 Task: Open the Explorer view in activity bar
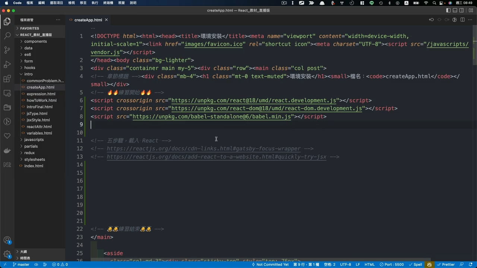7,22
